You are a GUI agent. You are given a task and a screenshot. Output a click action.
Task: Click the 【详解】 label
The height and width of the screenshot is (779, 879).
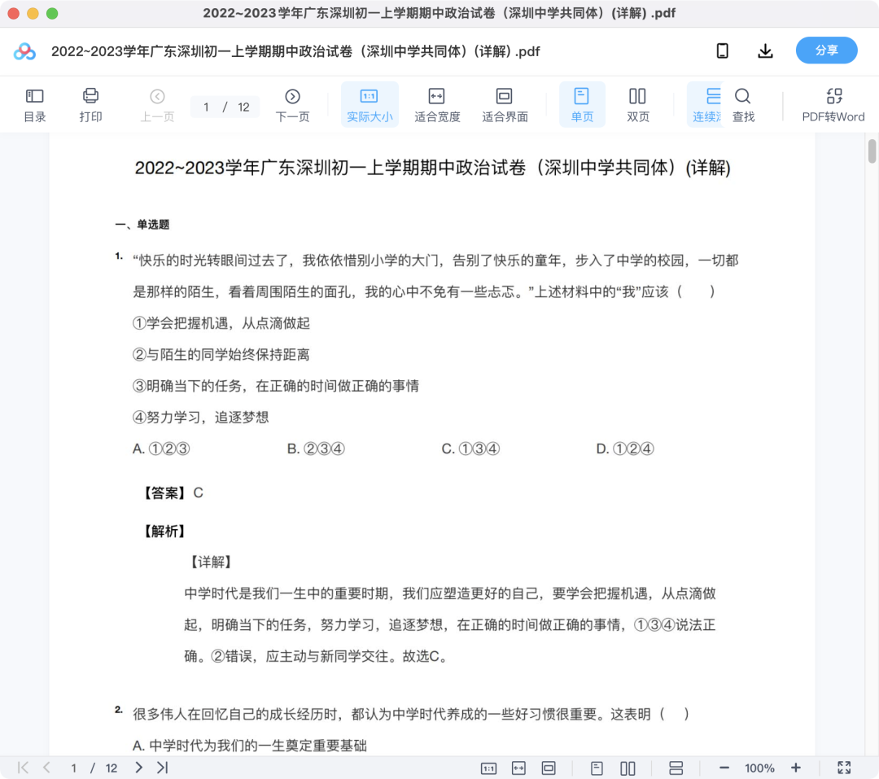(x=211, y=562)
